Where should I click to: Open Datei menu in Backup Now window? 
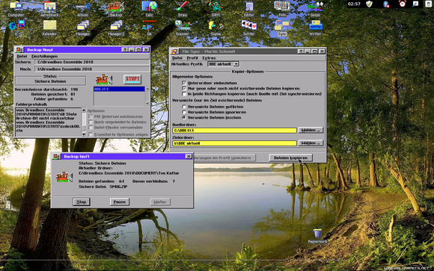pyautogui.click(x=22, y=56)
